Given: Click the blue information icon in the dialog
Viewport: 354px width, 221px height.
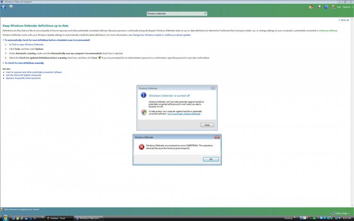Looking at the screenshot, I should [x=143, y=95].
